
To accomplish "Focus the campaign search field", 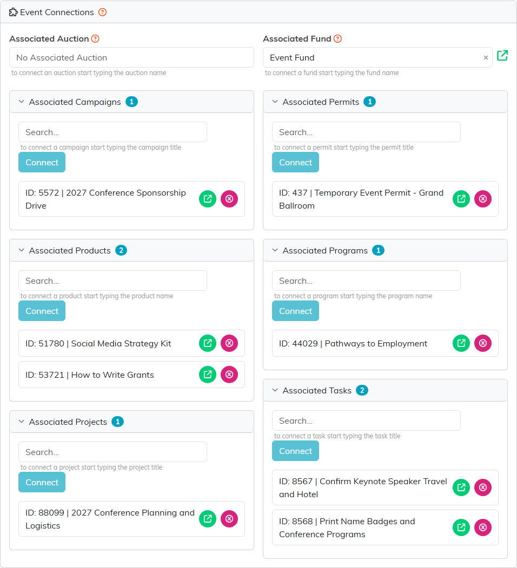I will point(112,132).
